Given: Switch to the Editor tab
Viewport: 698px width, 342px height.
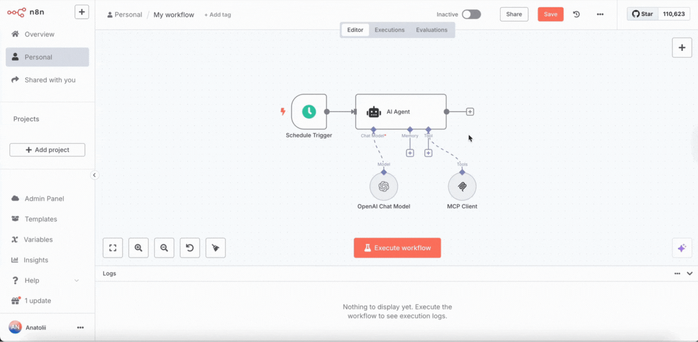Looking at the screenshot, I should pos(355,30).
